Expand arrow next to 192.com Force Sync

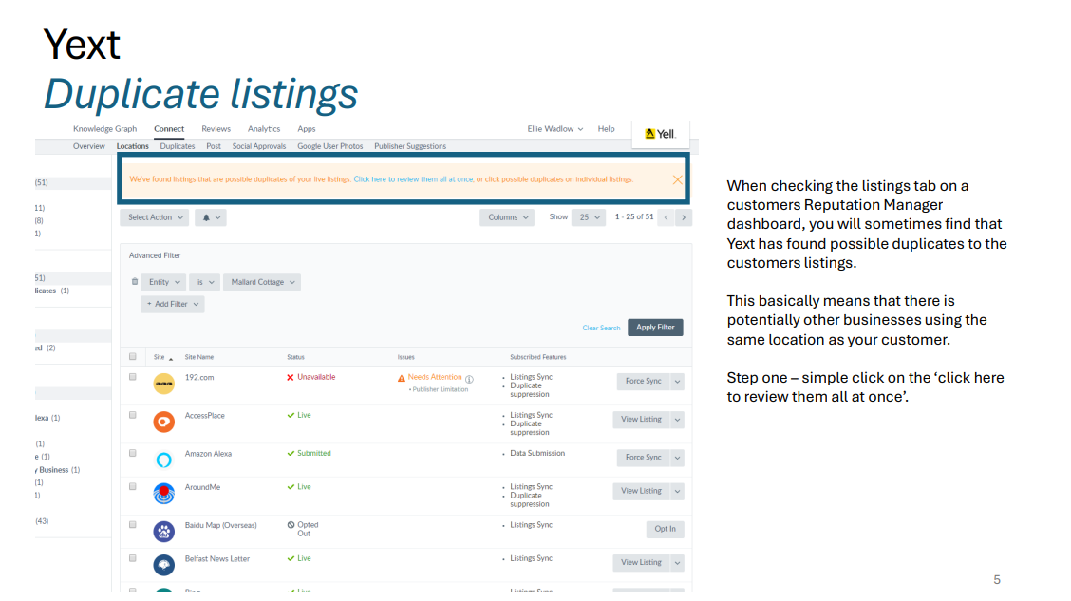(x=678, y=382)
